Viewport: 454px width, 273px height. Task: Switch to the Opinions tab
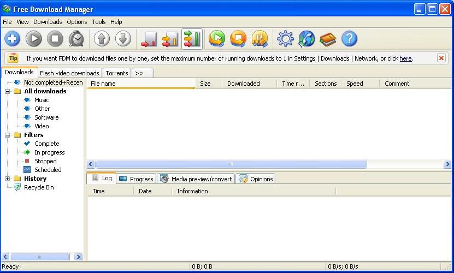tap(255, 179)
